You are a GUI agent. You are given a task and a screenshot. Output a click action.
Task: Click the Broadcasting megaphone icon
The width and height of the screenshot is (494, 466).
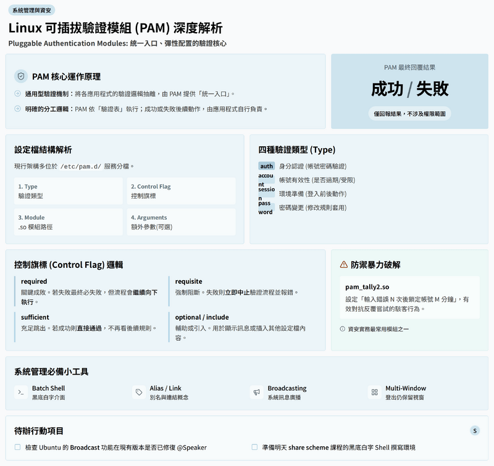point(256,393)
